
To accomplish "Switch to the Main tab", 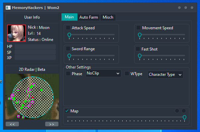I will click(x=69, y=17).
